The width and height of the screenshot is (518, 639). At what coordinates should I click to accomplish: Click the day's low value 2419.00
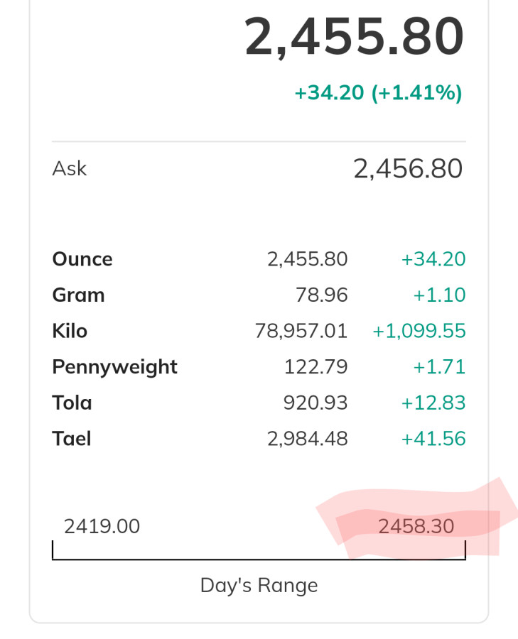[102, 526]
